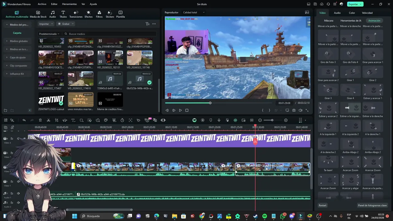Expand the Capa de ajuste item
The image size is (393, 221).
[7, 57]
